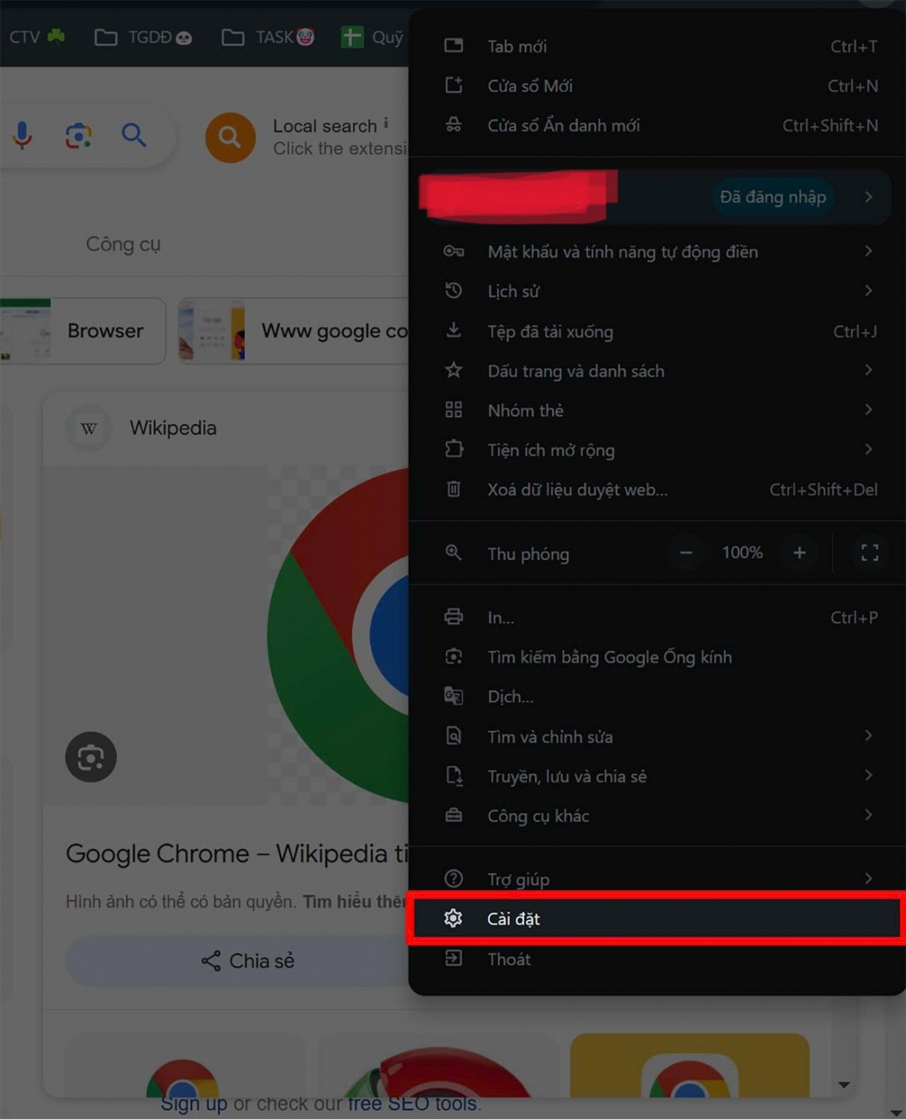Click the printer icon beside In...
The width and height of the screenshot is (906, 1119).
(454, 617)
